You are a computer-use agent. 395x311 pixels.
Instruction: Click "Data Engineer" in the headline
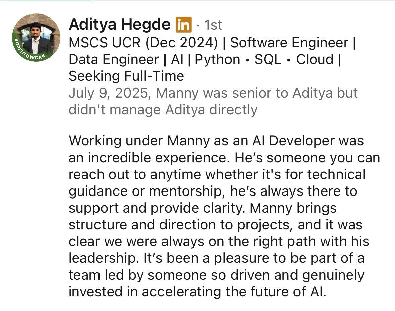click(x=114, y=60)
